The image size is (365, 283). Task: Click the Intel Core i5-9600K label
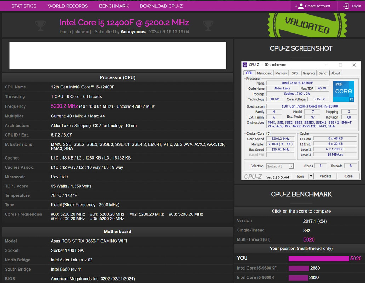(x=255, y=278)
